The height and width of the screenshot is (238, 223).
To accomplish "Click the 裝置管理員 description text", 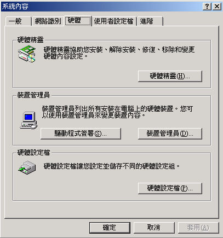I will (117, 112).
